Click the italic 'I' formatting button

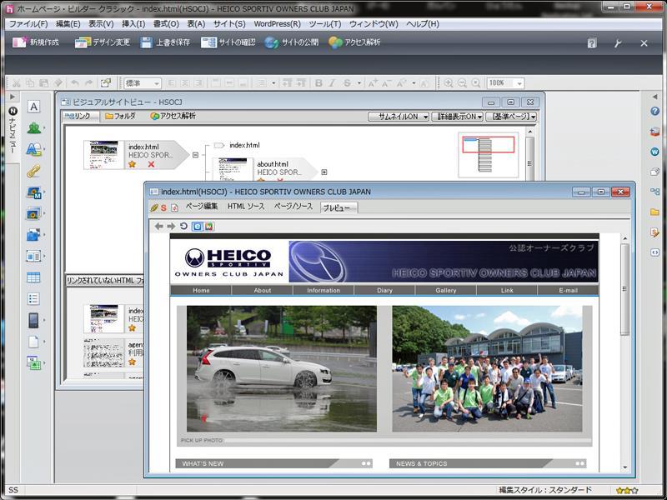tap(332, 83)
